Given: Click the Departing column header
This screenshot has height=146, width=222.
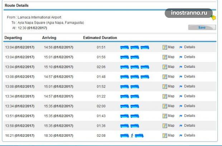Looking at the screenshot, I should point(13,37).
